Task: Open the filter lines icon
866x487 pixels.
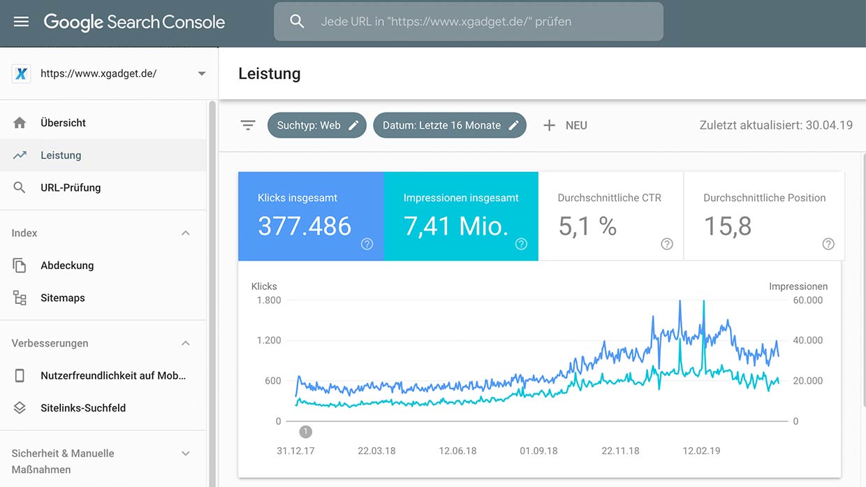Action: pyautogui.click(x=248, y=126)
